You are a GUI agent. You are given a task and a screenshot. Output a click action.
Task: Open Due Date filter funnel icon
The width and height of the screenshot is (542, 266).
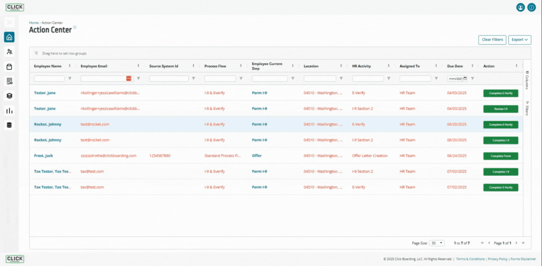point(473,78)
